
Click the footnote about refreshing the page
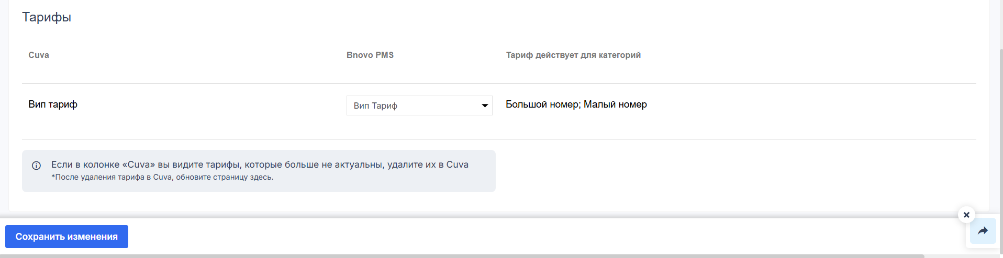coord(162,178)
